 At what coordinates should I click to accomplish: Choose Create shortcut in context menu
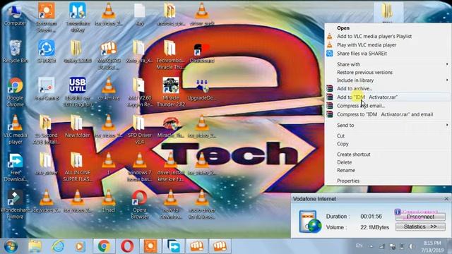click(353, 155)
